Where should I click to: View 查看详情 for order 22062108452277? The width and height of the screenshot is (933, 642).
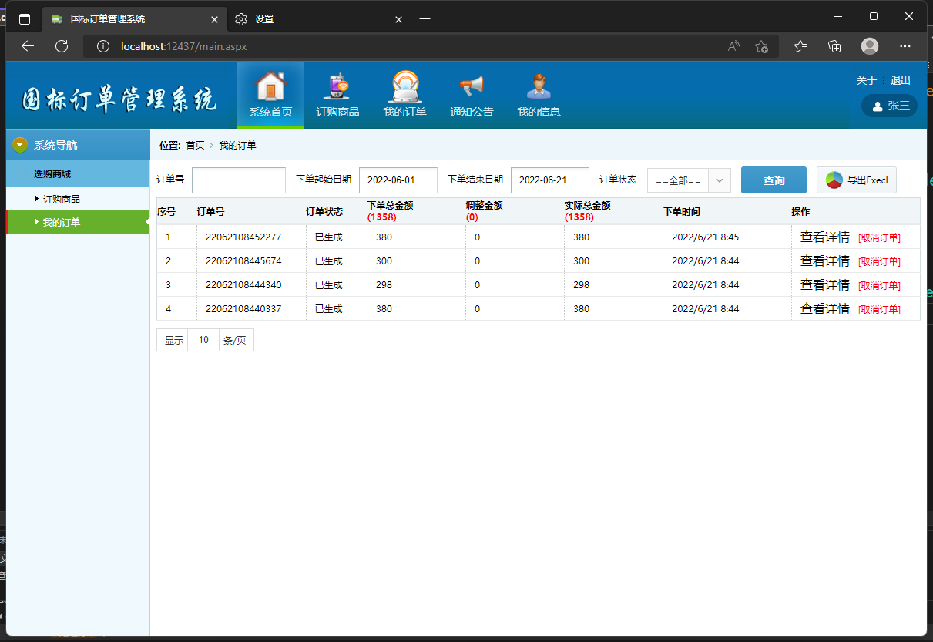click(x=824, y=237)
